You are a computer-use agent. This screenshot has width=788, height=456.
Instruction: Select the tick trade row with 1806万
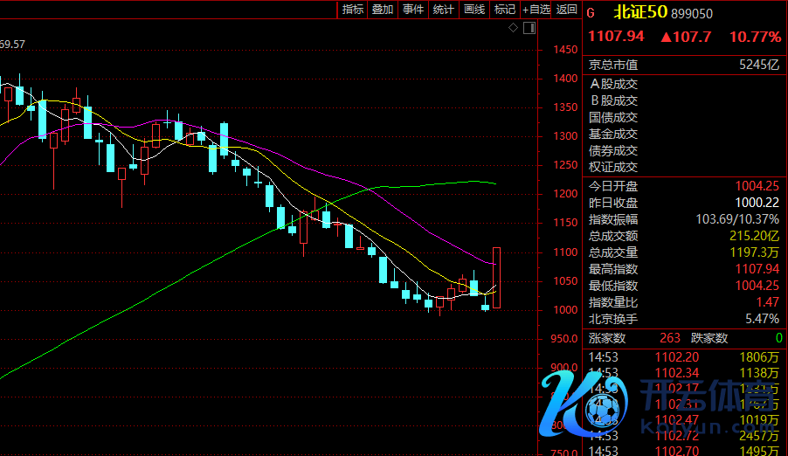point(684,357)
